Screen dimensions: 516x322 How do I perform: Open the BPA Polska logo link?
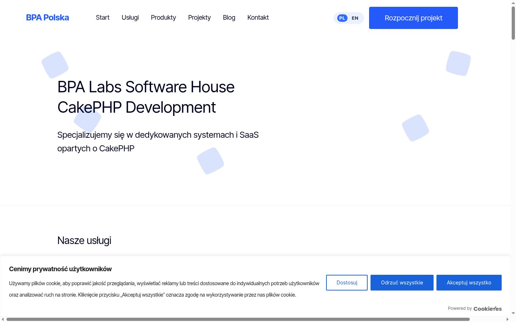48,18
